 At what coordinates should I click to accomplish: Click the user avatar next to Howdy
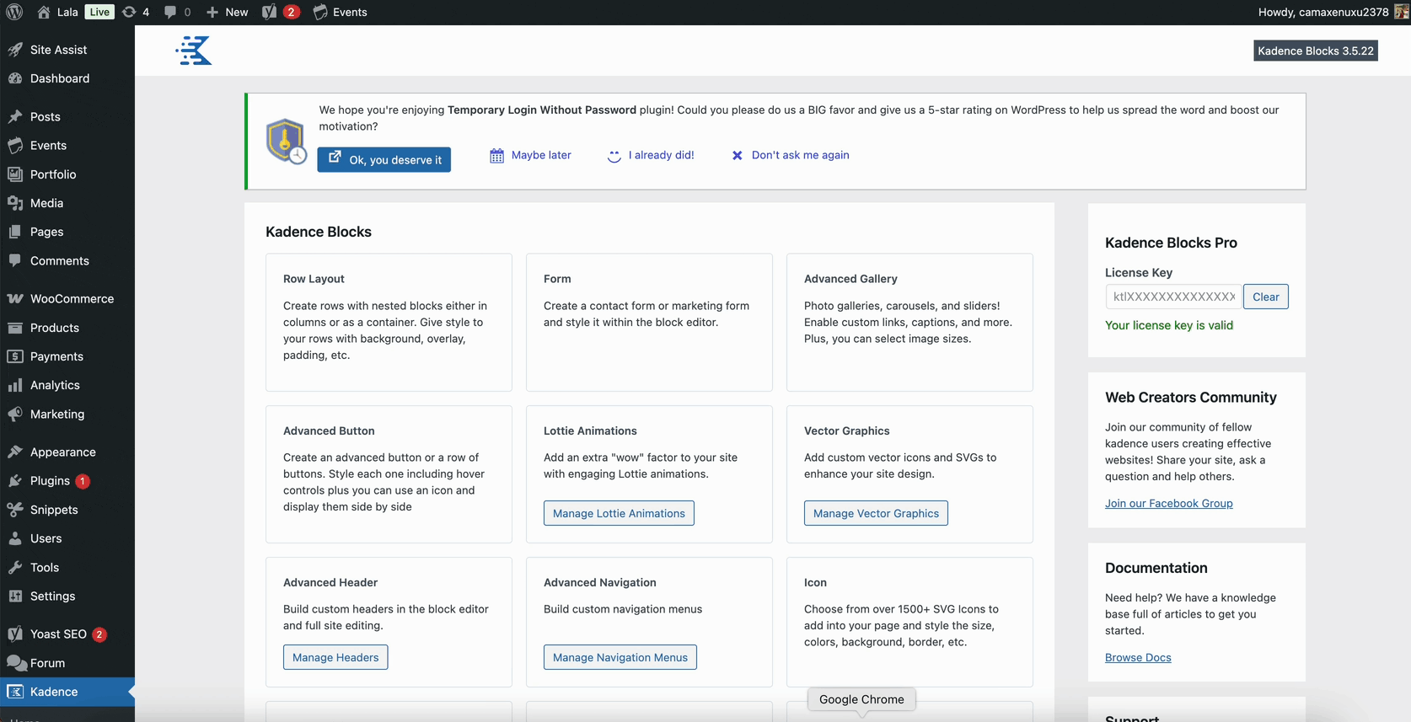(1401, 12)
